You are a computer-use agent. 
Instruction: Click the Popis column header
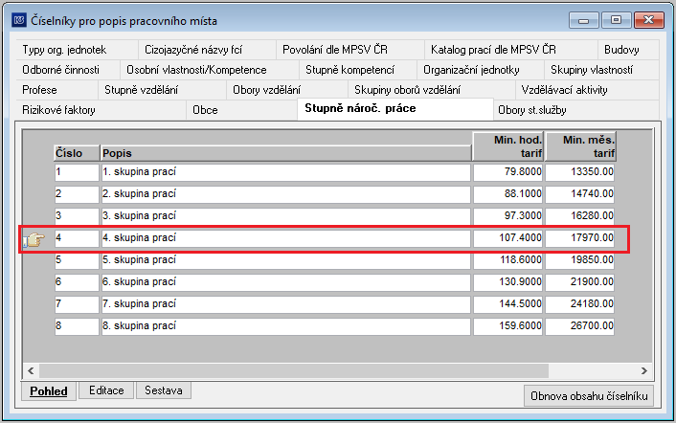point(286,153)
